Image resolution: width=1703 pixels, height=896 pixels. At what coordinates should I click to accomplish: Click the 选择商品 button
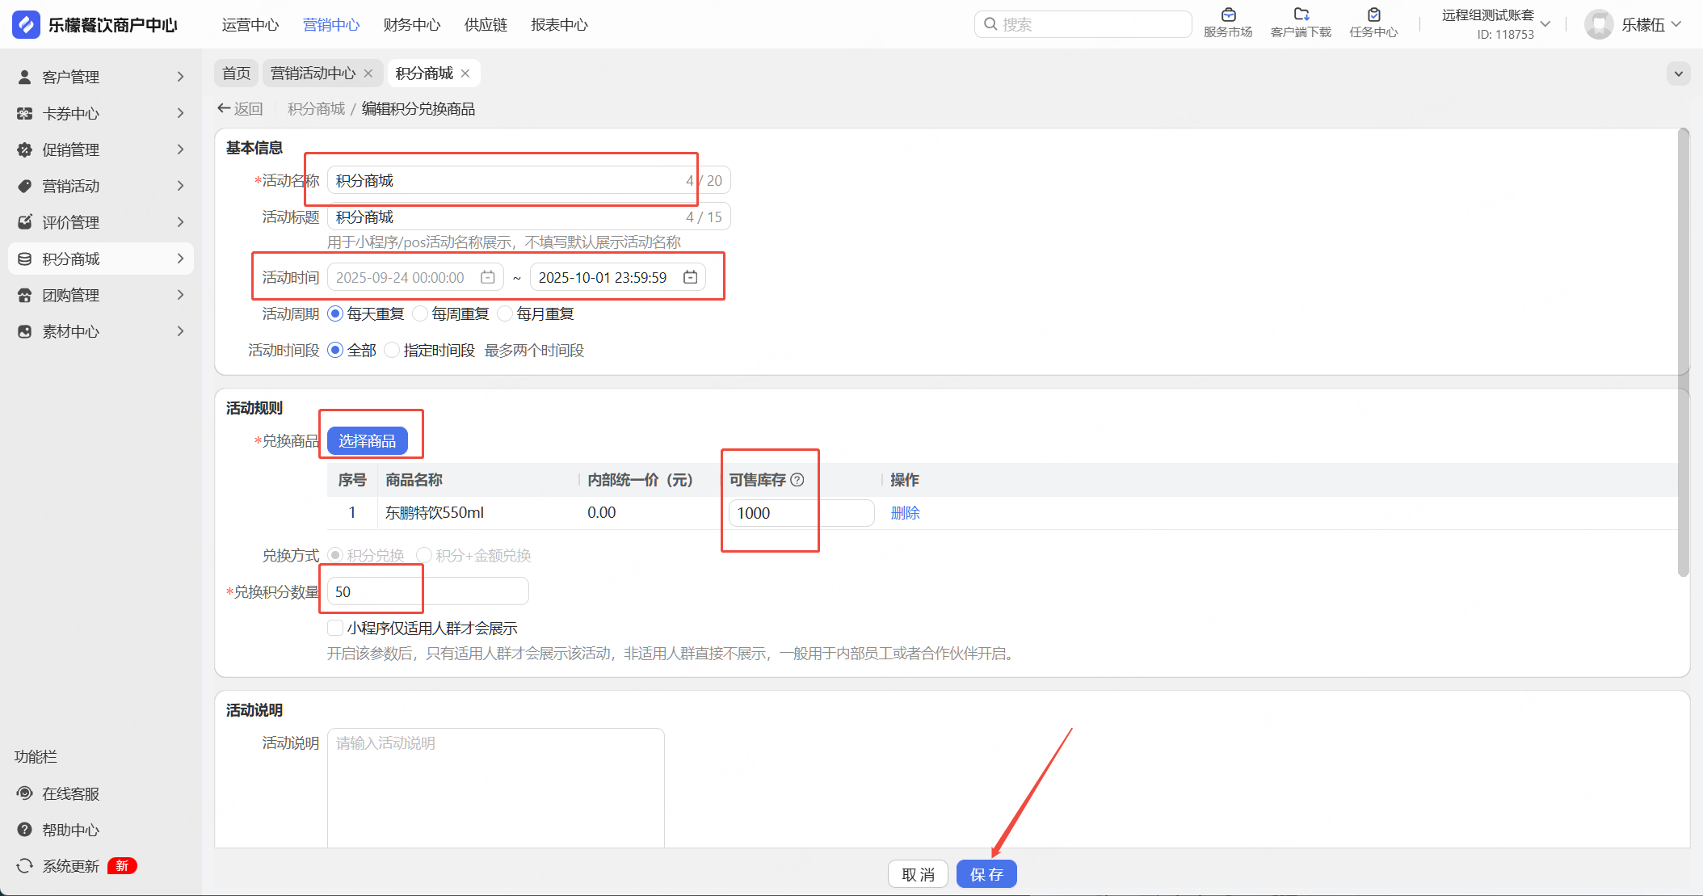[367, 441]
